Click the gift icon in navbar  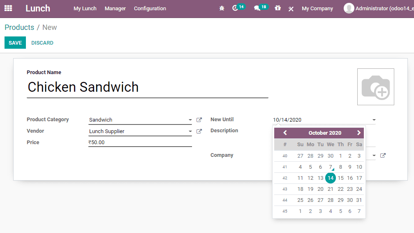[278, 8]
